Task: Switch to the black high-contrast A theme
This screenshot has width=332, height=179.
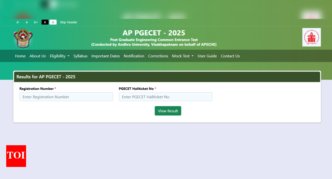Action: [x=45, y=22]
